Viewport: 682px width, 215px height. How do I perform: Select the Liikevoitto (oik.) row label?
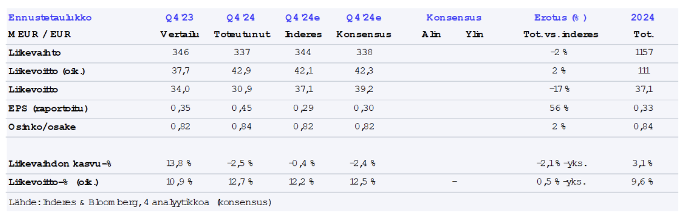click(x=47, y=71)
